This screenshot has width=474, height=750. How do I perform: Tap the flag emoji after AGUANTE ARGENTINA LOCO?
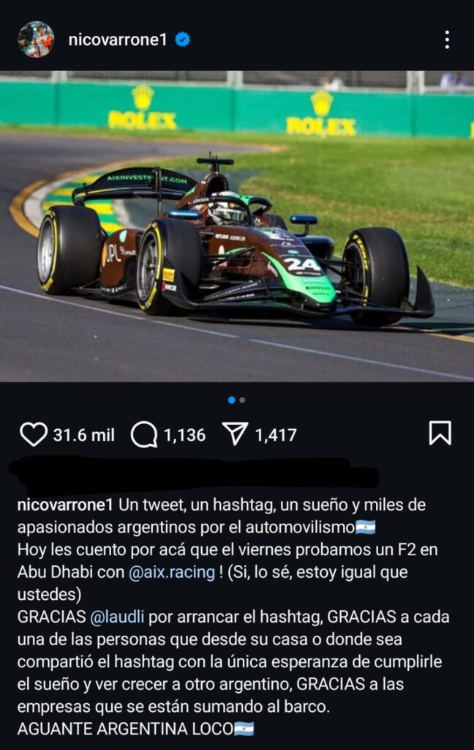(244, 729)
